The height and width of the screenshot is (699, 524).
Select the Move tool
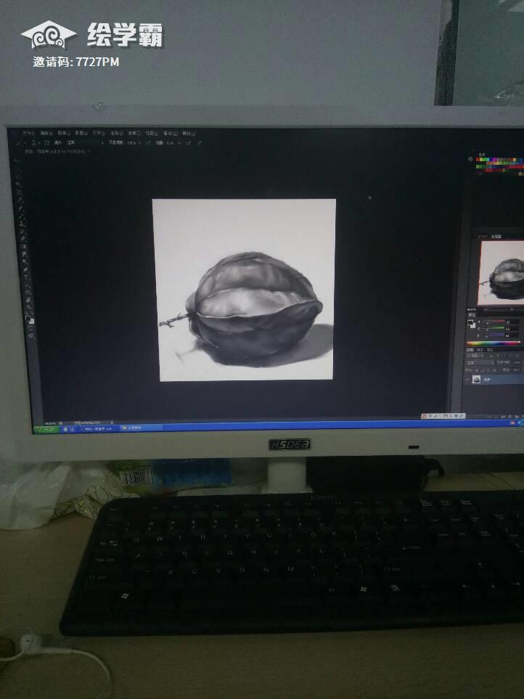(x=16, y=161)
